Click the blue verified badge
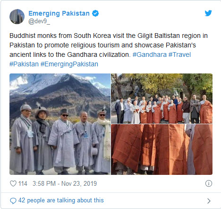The image size is (221, 209). 95,13
